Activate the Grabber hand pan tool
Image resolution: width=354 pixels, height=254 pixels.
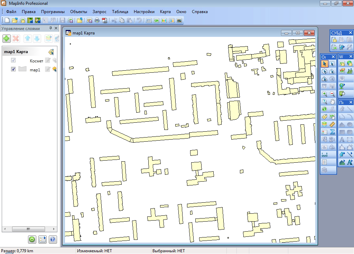[332, 101]
